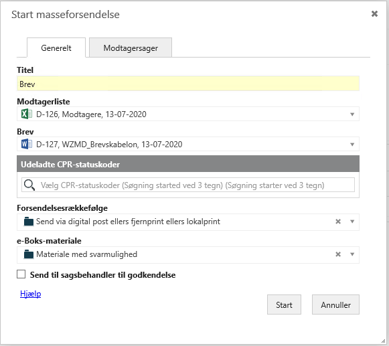Click the magnifier icon in CPR-statuskoder search
This screenshot has height=346, width=389.
pyautogui.click(x=29, y=185)
